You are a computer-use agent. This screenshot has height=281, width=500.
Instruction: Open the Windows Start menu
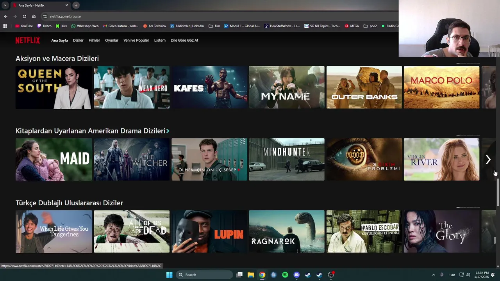click(169, 275)
